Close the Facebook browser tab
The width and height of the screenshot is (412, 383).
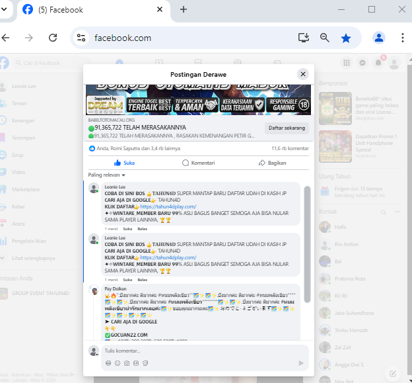coord(160,10)
